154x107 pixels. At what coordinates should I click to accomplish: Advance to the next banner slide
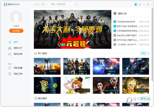click(105, 28)
